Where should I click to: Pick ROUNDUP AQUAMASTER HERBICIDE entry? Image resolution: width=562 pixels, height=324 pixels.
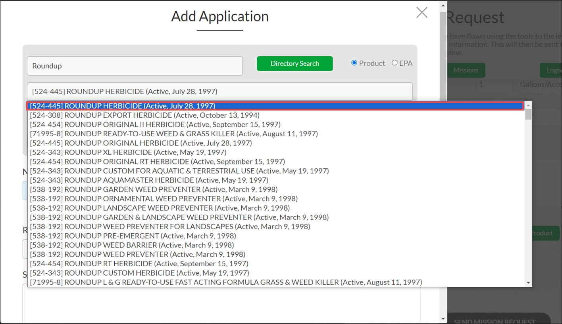[x=276, y=180]
